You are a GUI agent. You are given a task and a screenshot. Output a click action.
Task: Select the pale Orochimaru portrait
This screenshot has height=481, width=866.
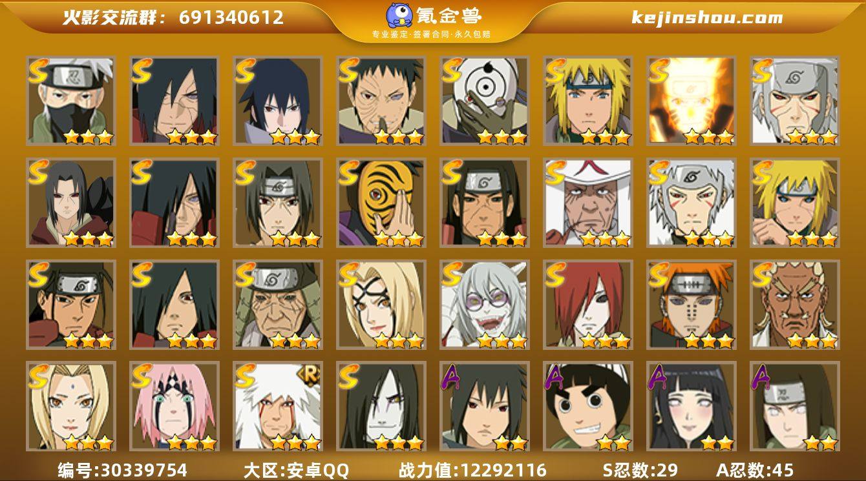(381, 406)
